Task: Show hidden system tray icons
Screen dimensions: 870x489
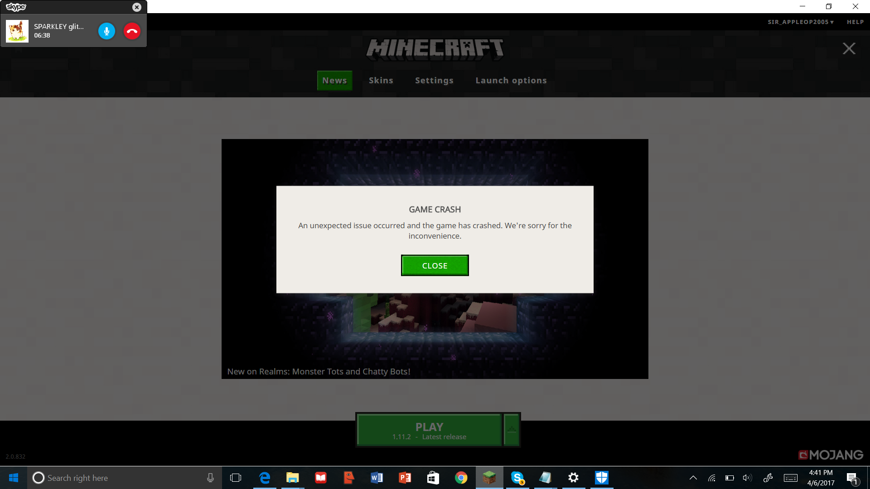Action: (x=693, y=478)
